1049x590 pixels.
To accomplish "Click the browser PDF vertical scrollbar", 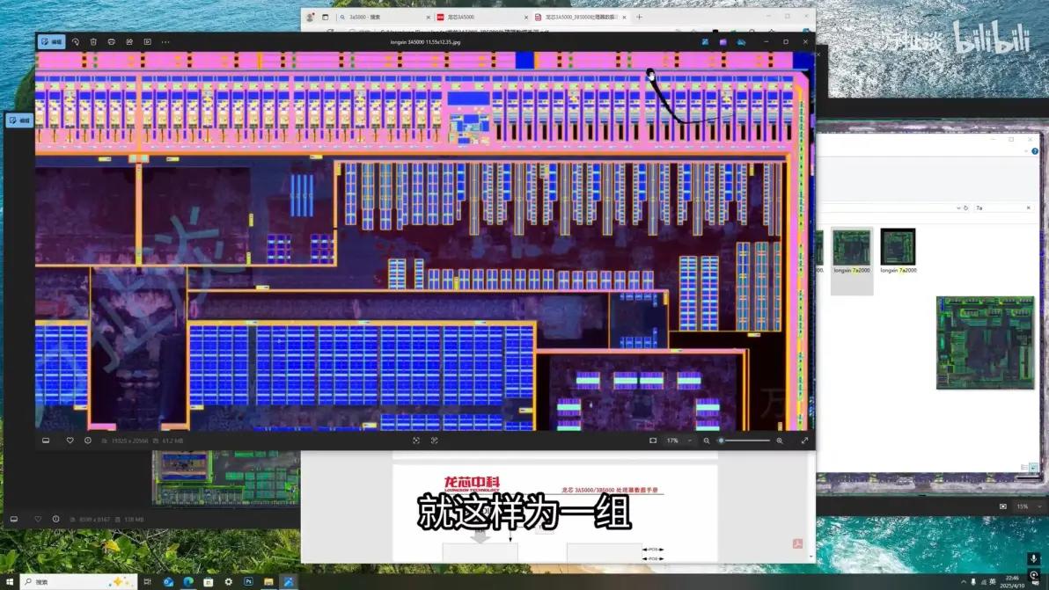I will coord(811,508).
